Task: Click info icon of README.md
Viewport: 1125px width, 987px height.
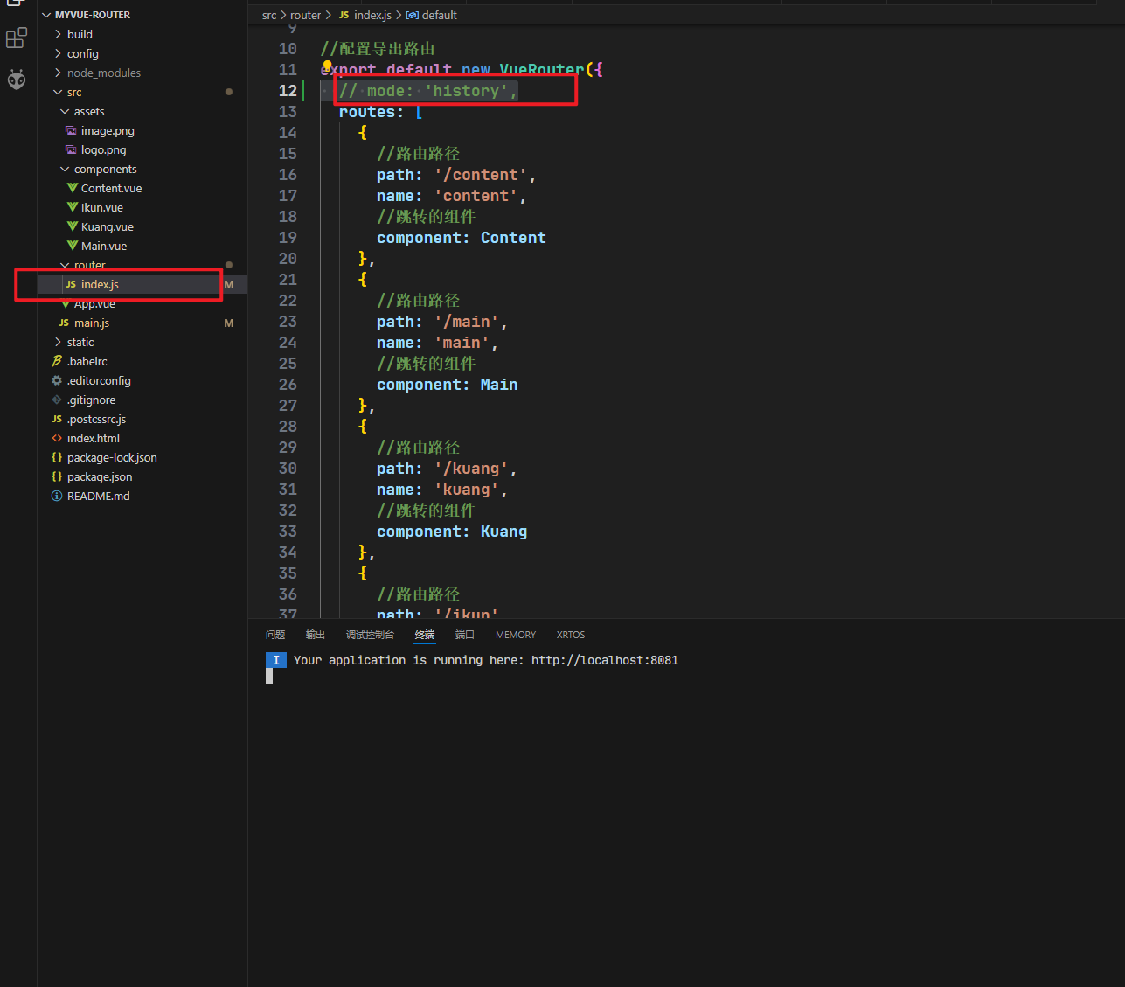Action: pyautogui.click(x=58, y=496)
